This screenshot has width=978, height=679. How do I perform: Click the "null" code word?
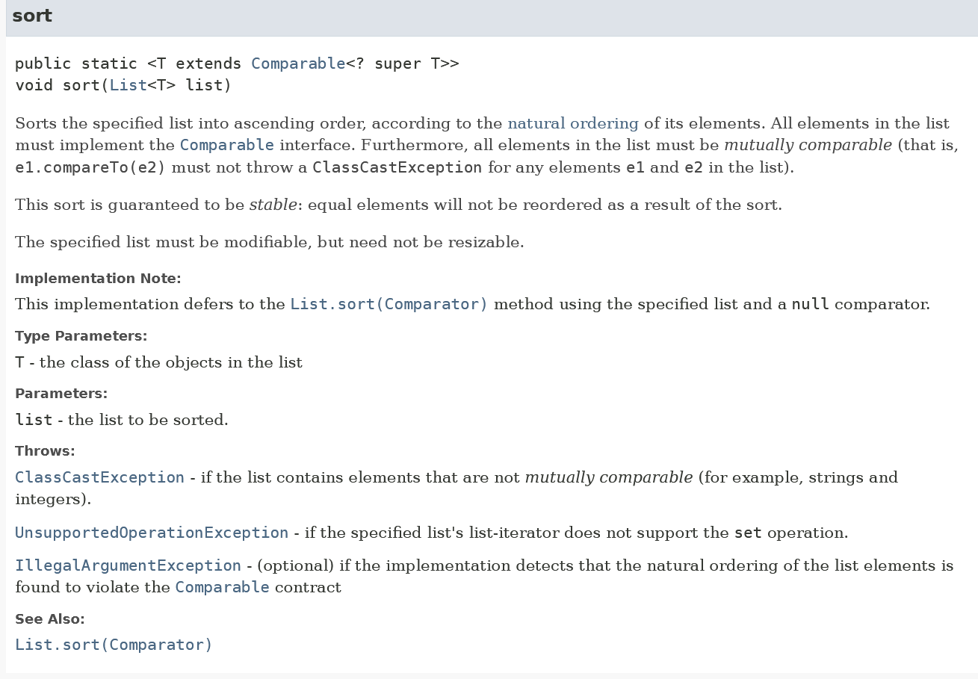tap(810, 304)
